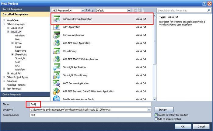The height and width of the screenshot is (131, 213).
Task: Click the Cancel button
Action: [201, 126]
